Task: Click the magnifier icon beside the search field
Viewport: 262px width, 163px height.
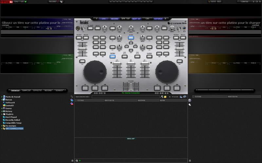Action: tap(161, 97)
